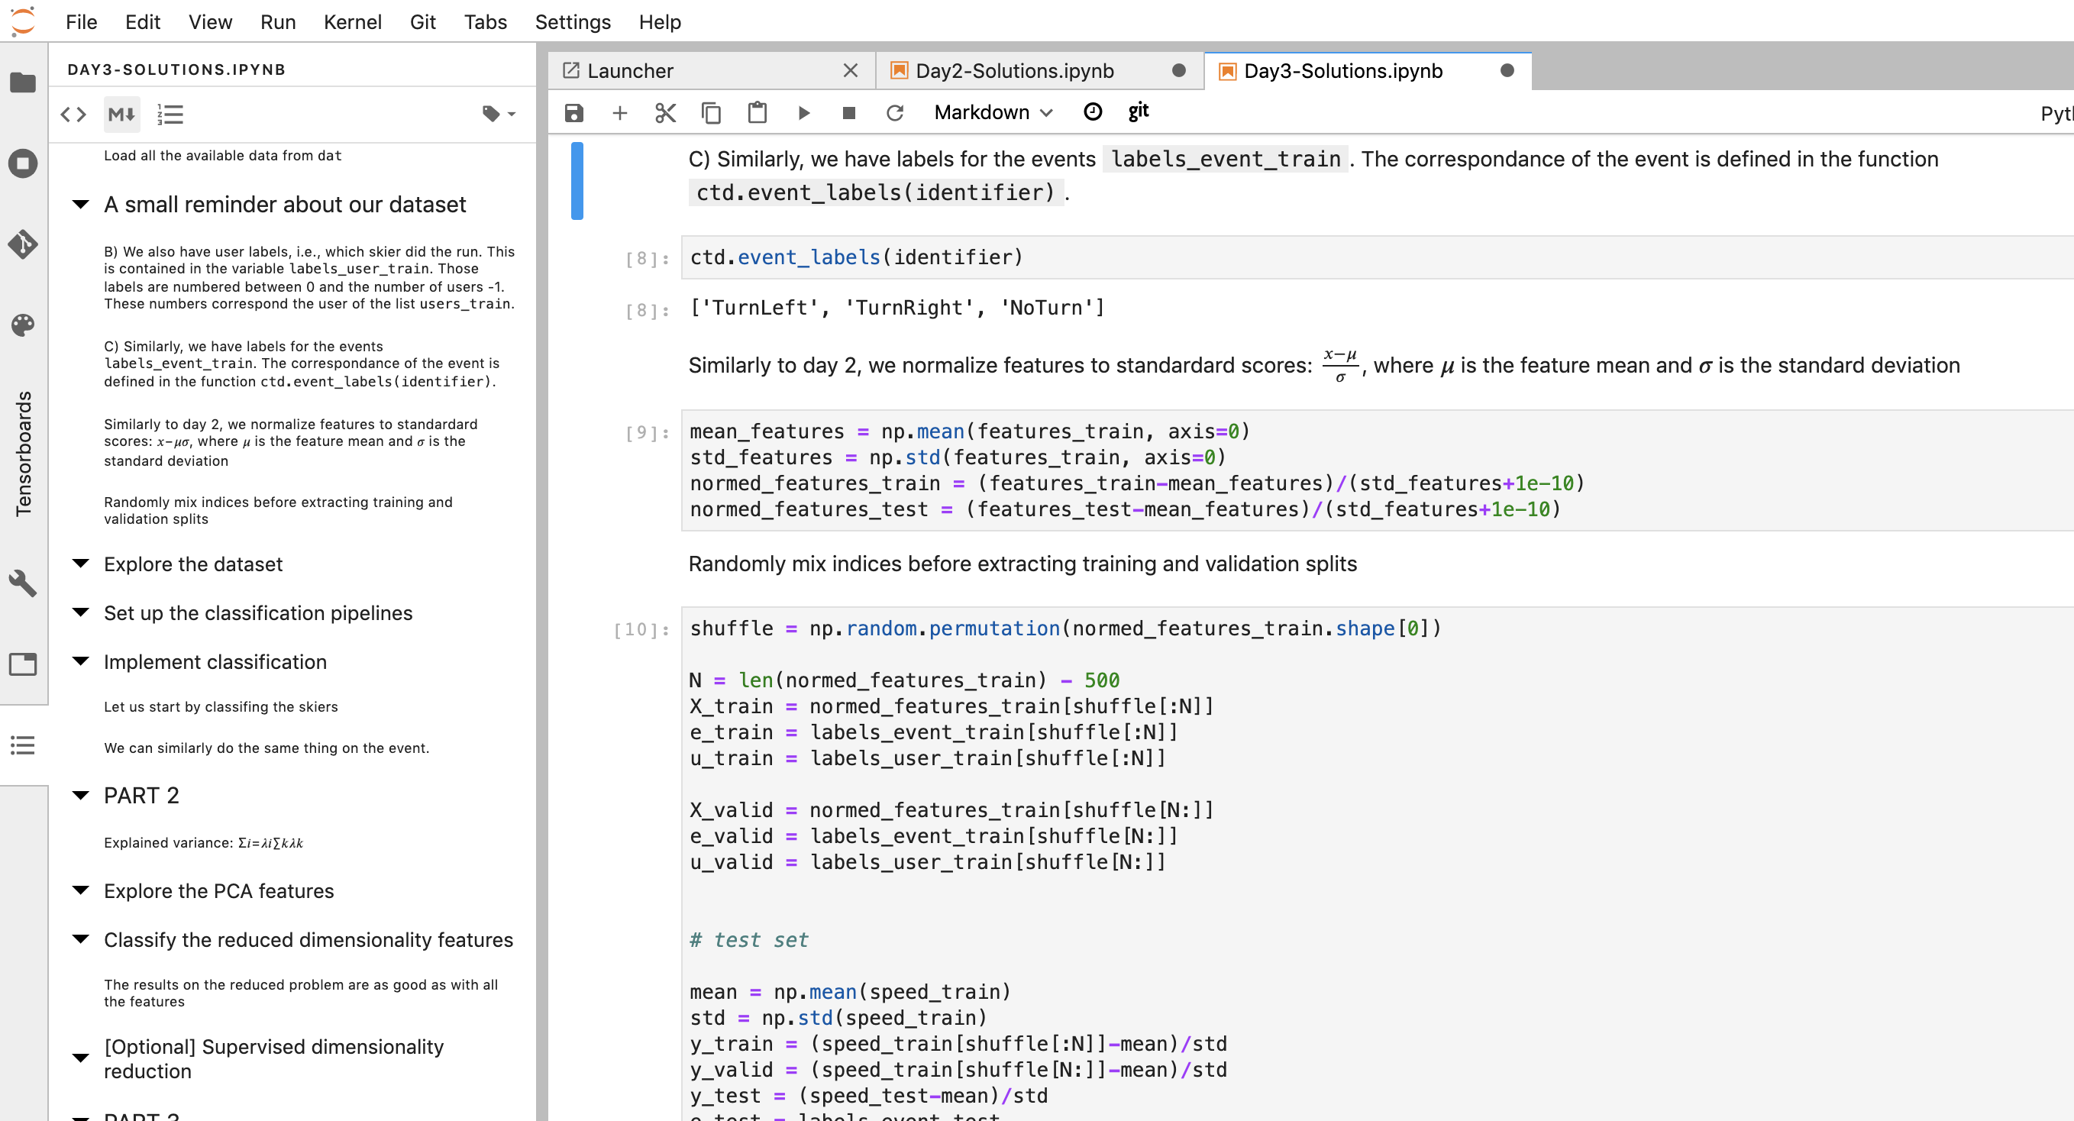Copy the selected cells
The image size is (2074, 1121).
coord(711,112)
